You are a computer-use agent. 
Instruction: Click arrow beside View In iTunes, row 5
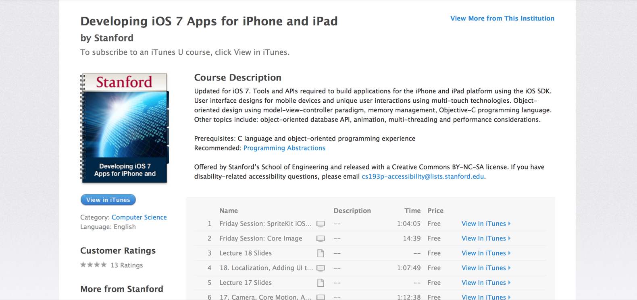[x=510, y=283]
